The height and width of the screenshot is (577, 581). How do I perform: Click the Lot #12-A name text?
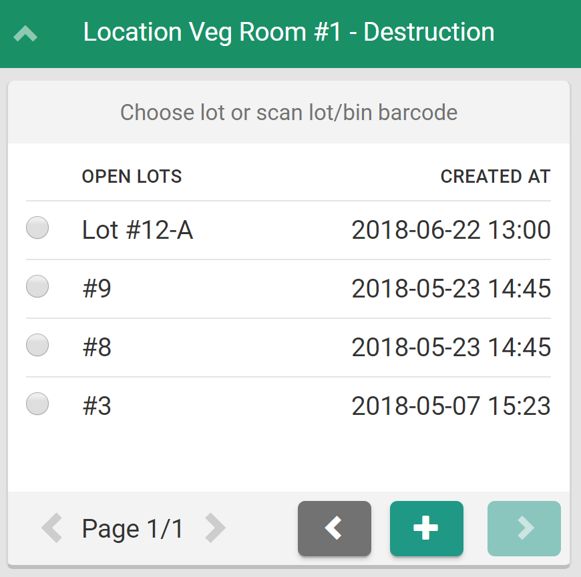tap(138, 231)
